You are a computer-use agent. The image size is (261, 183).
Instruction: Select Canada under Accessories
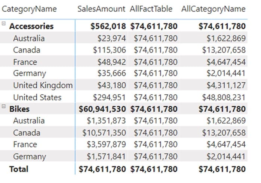(27, 50)
